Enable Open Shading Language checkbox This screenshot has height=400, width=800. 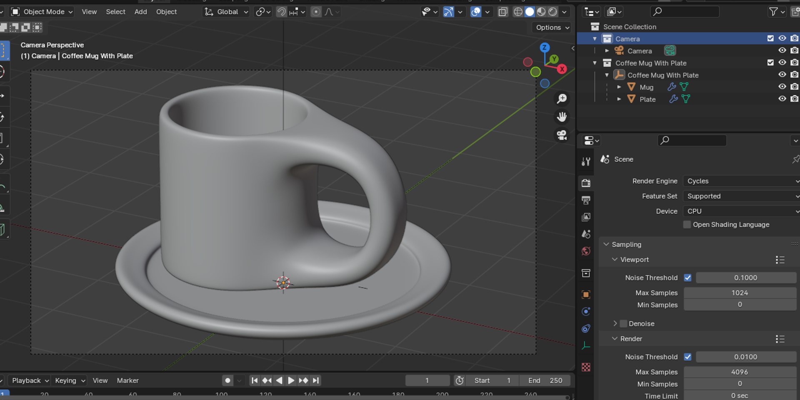point(687,225)
